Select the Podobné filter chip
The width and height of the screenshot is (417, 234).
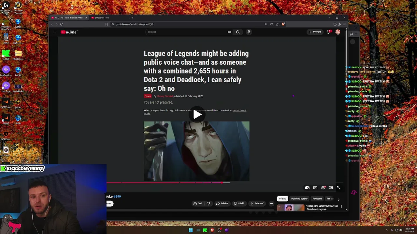point(317,199)
